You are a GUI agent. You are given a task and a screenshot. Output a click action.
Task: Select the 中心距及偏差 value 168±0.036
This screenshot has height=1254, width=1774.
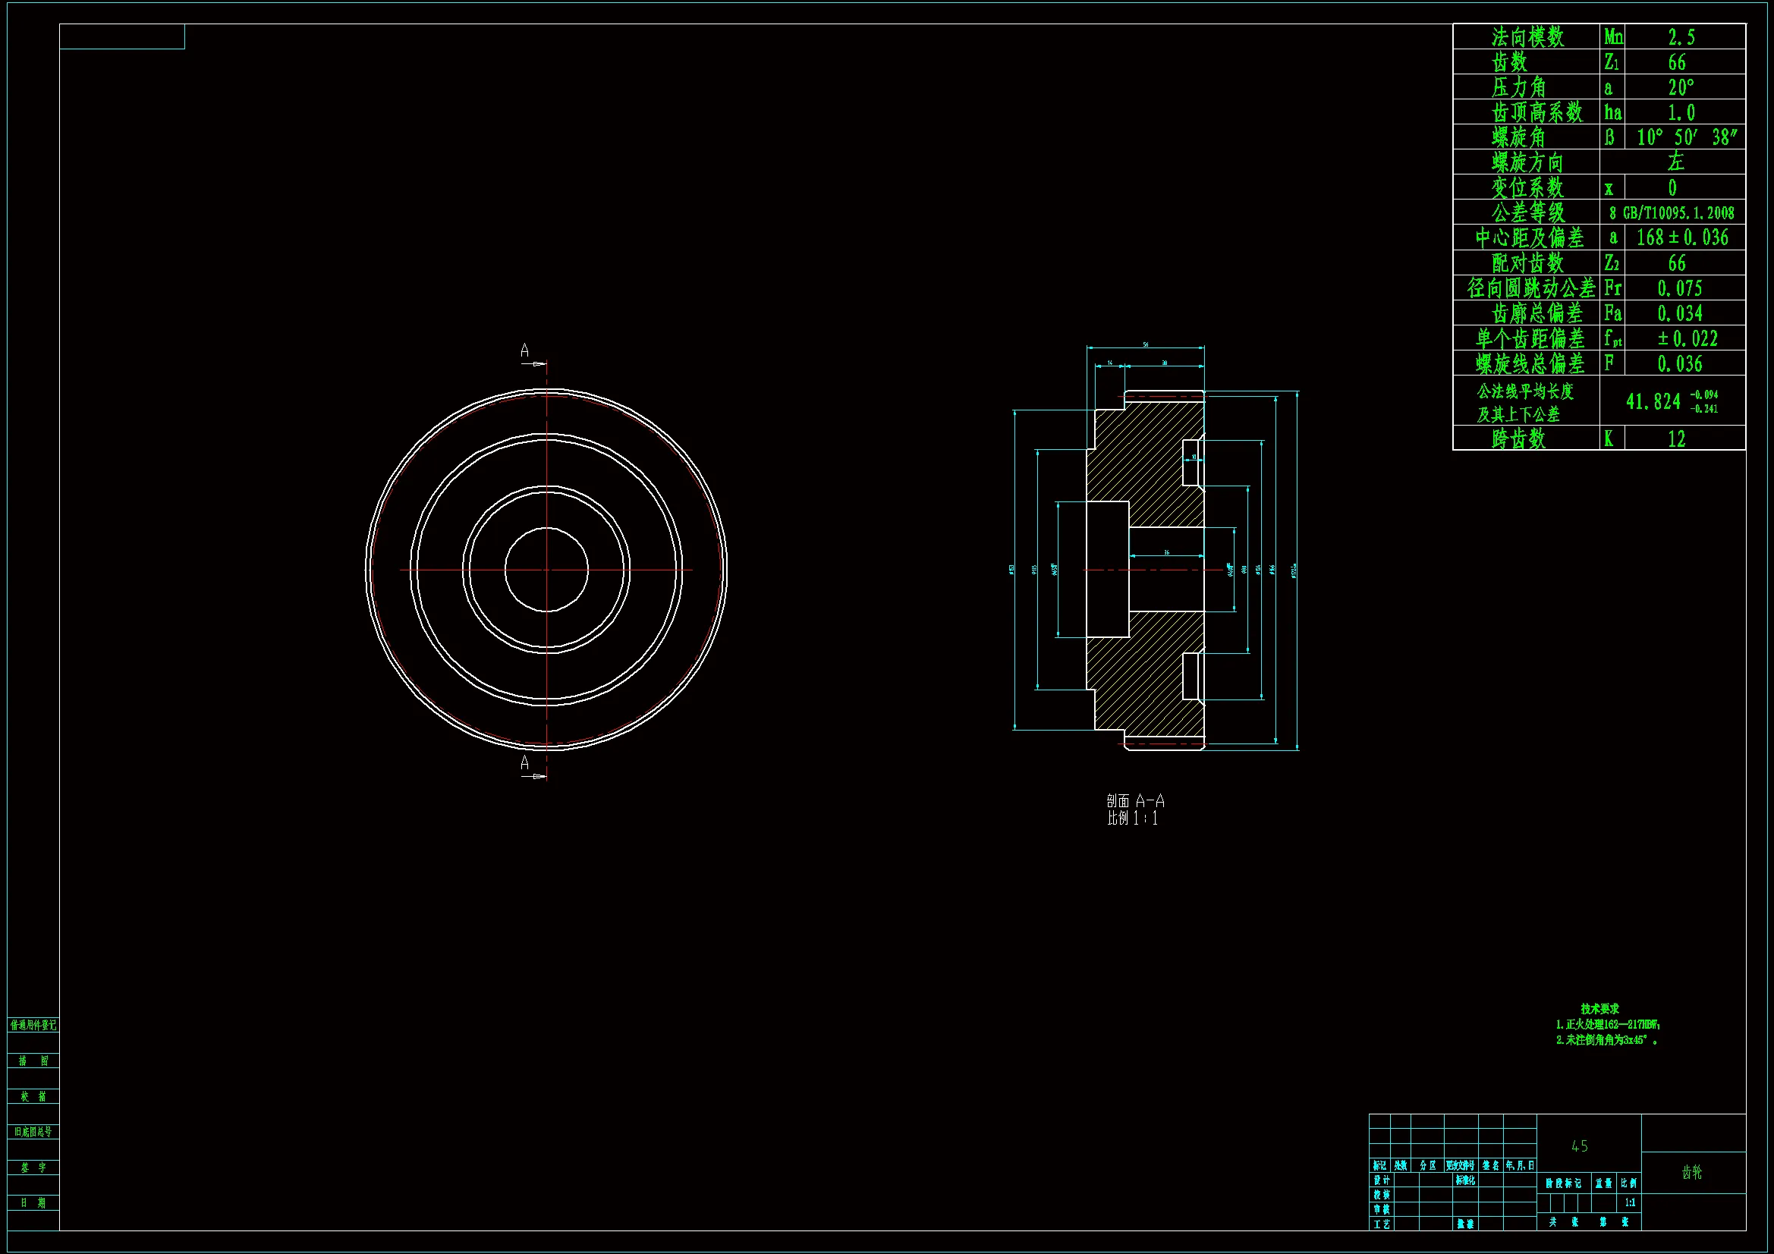coord(1682,238)
